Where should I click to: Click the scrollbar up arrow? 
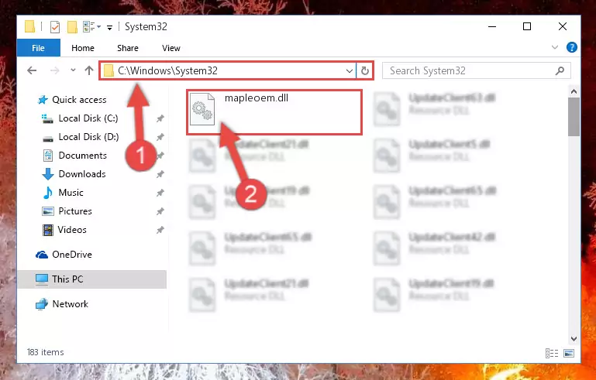[x=574, y=91]
